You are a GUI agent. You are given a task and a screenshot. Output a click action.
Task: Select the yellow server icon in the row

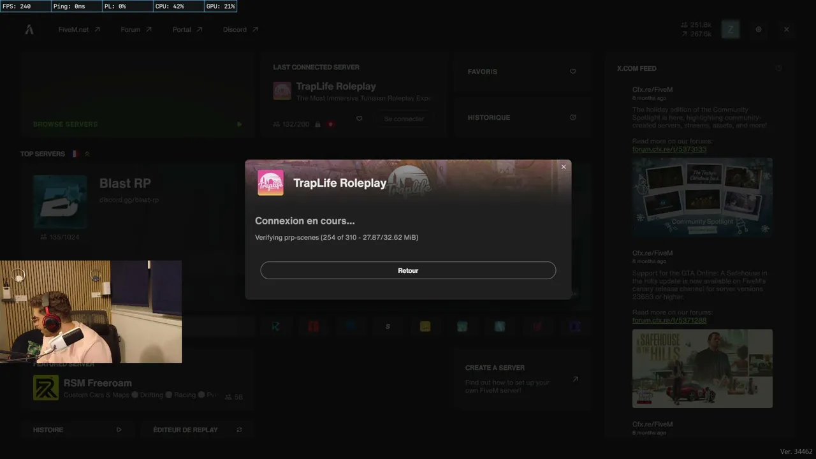click(x=425, y=326)
